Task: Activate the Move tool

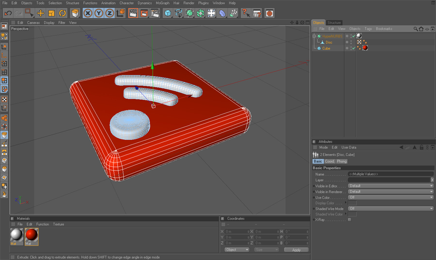Action: tap(41, 13)
